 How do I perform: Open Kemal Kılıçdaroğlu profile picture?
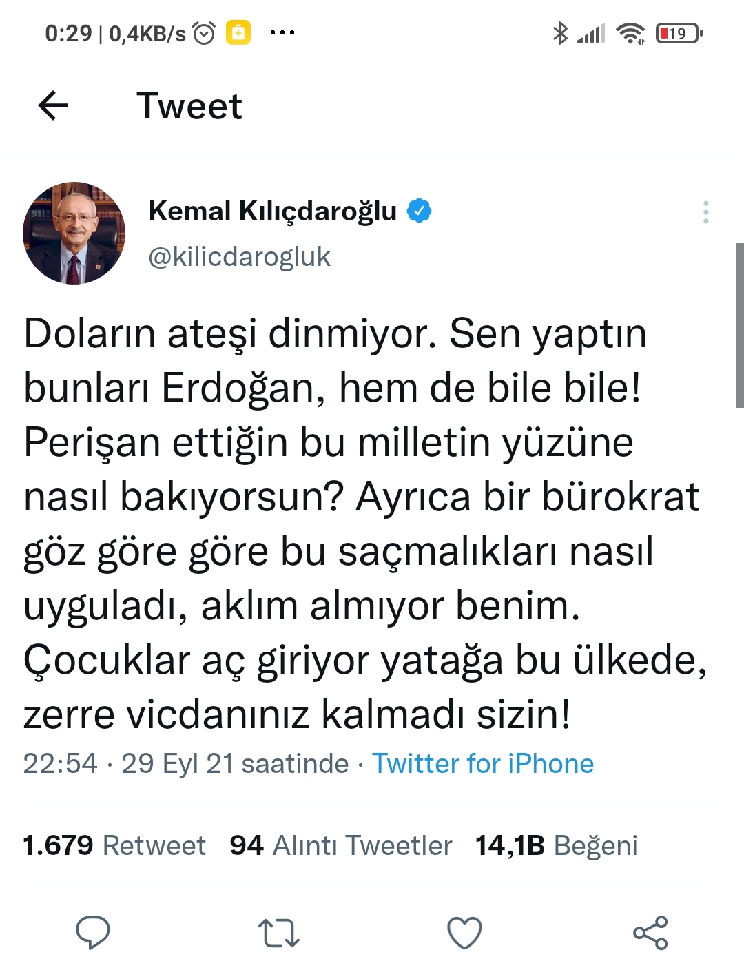tap(74, 233)
